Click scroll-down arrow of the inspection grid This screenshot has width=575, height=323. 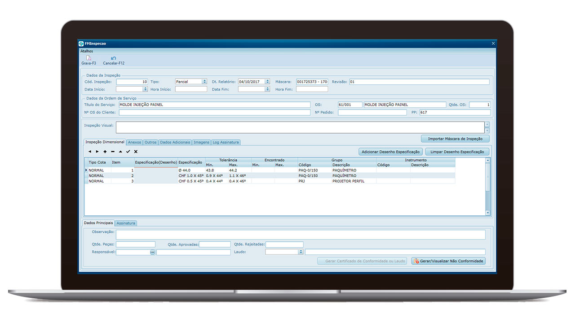point(488,213)
